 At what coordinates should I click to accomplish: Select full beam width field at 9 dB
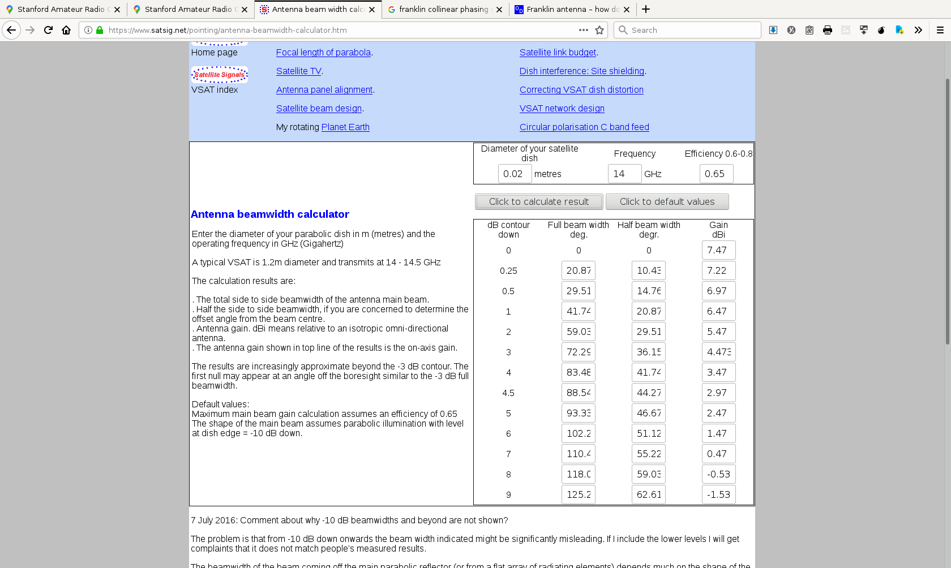coord(579,494)
